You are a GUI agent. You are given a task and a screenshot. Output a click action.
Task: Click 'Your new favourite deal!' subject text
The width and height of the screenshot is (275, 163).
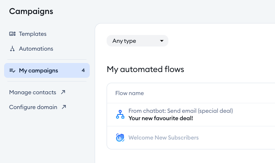click(x=161, y=118)
